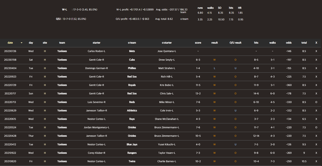Click opposing starter Charlie Barnes-L

pyautogui.click(x=167, y=161)
